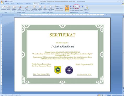Expand the Select Recipients dropdown

[20, 9]
